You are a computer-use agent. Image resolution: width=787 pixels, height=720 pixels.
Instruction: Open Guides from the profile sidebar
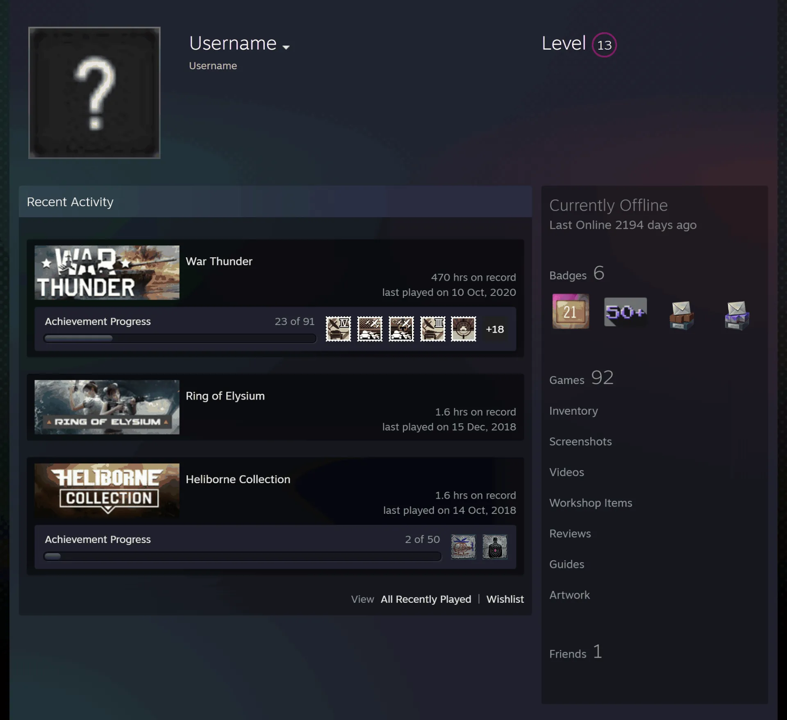[566, 564]
